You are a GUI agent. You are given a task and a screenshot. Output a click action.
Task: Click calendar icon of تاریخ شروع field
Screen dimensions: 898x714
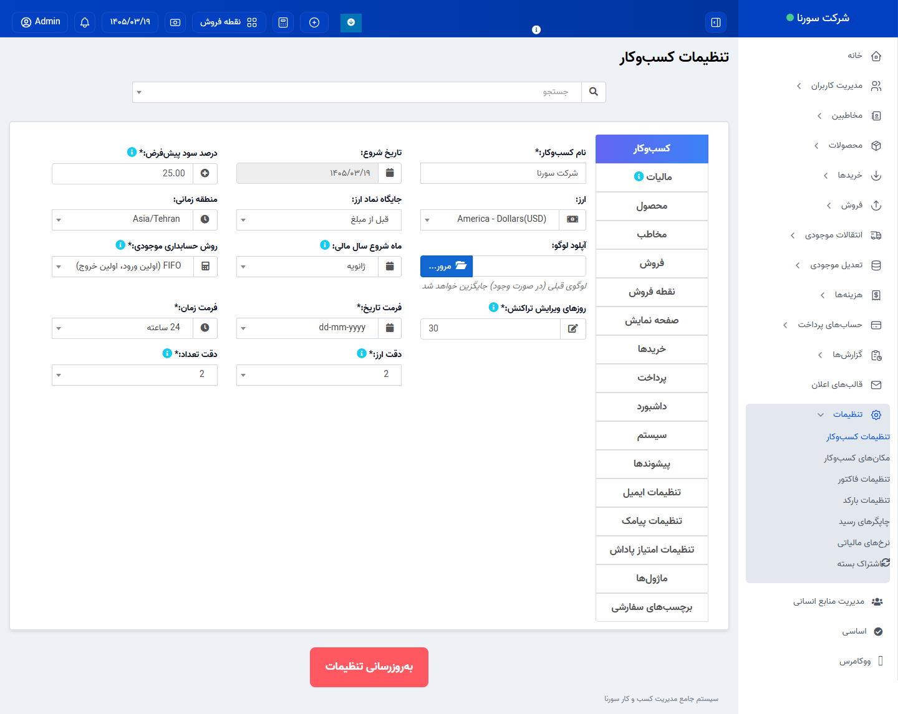390,173
